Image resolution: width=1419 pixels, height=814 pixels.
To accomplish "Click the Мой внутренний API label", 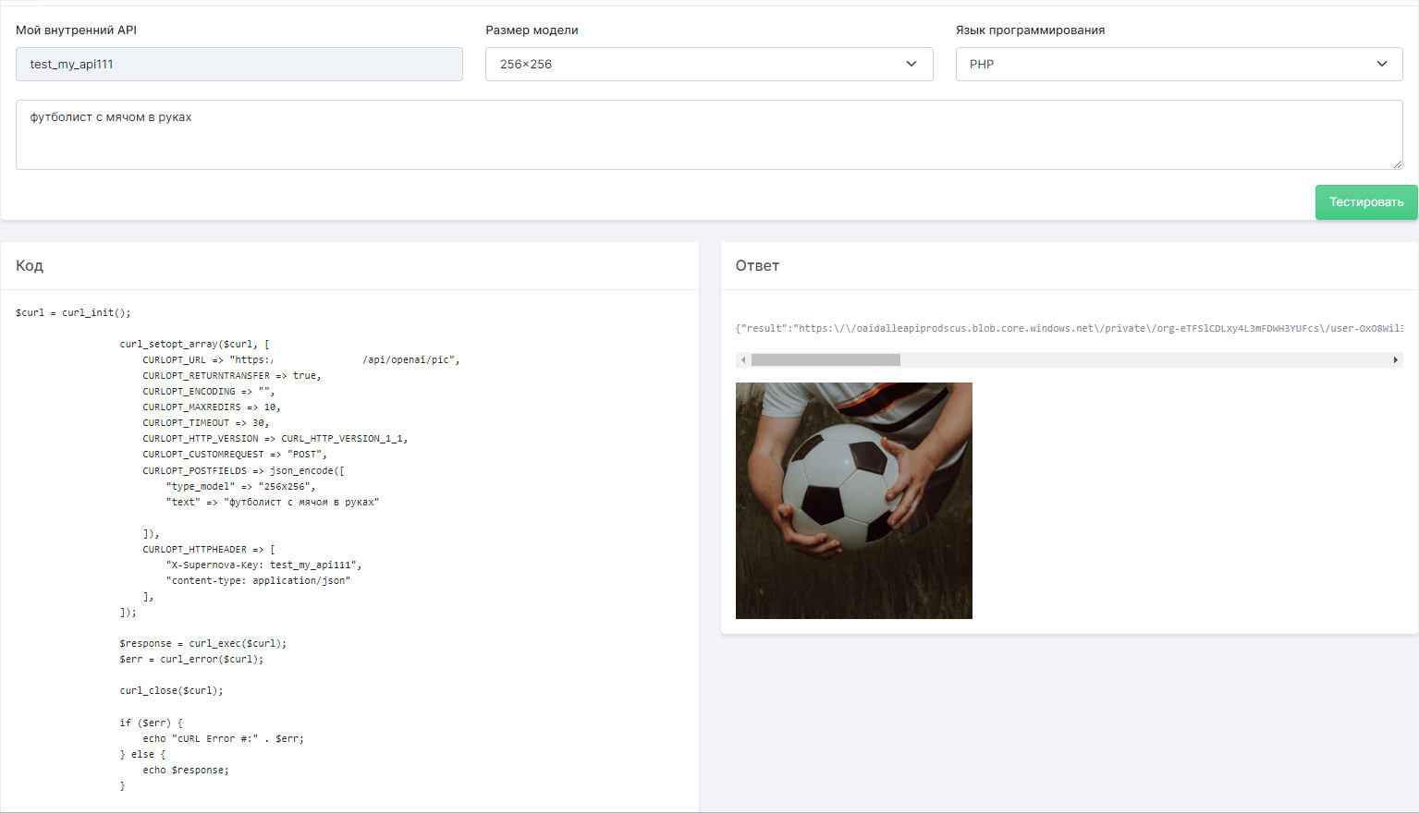I will [76, 30].
